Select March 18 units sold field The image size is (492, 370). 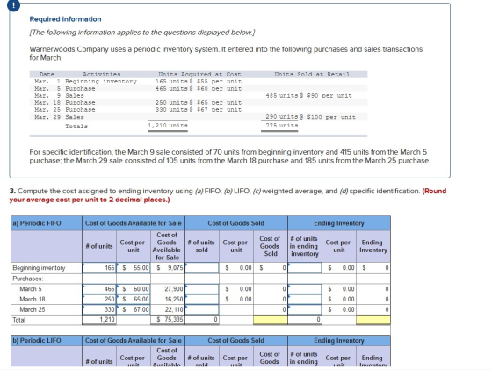(202, 299)
